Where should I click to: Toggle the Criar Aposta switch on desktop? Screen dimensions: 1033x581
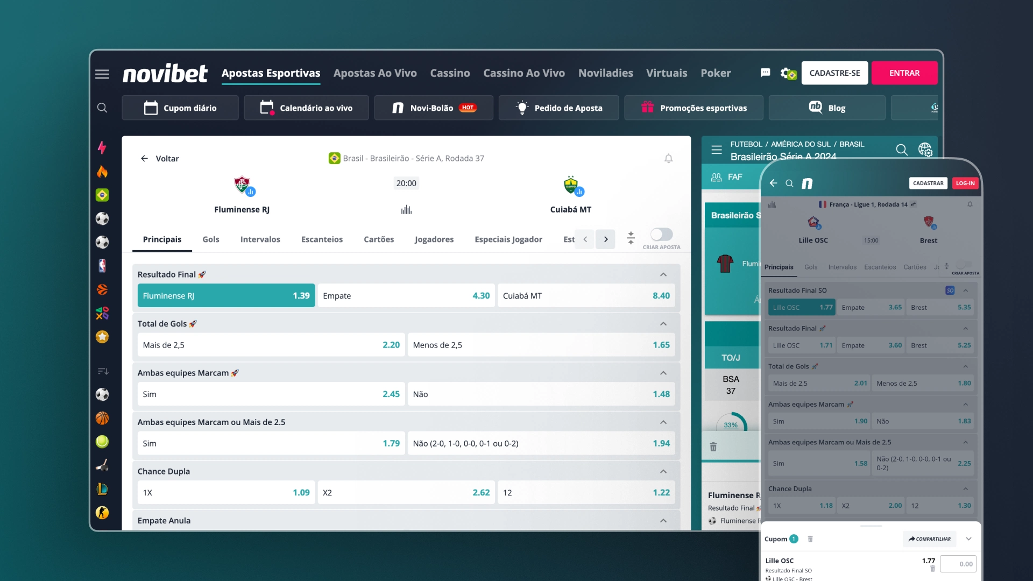[661, 235]
